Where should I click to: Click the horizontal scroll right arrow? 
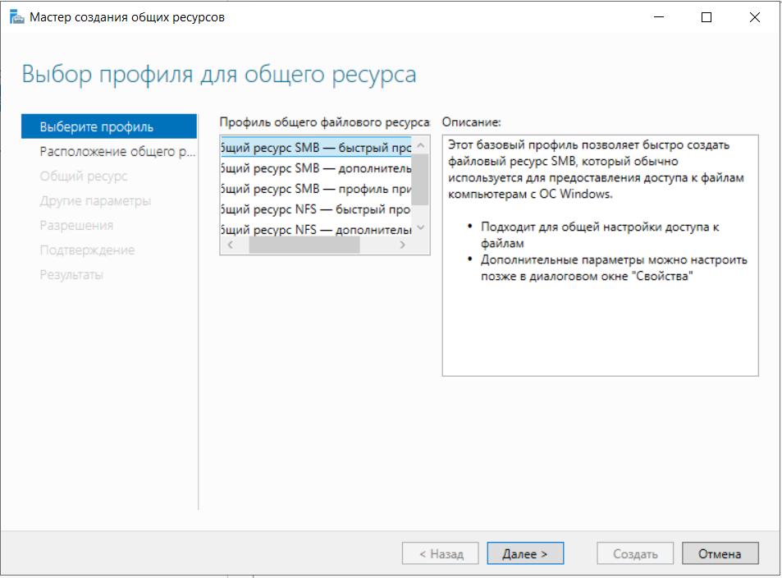coord(402,245)
